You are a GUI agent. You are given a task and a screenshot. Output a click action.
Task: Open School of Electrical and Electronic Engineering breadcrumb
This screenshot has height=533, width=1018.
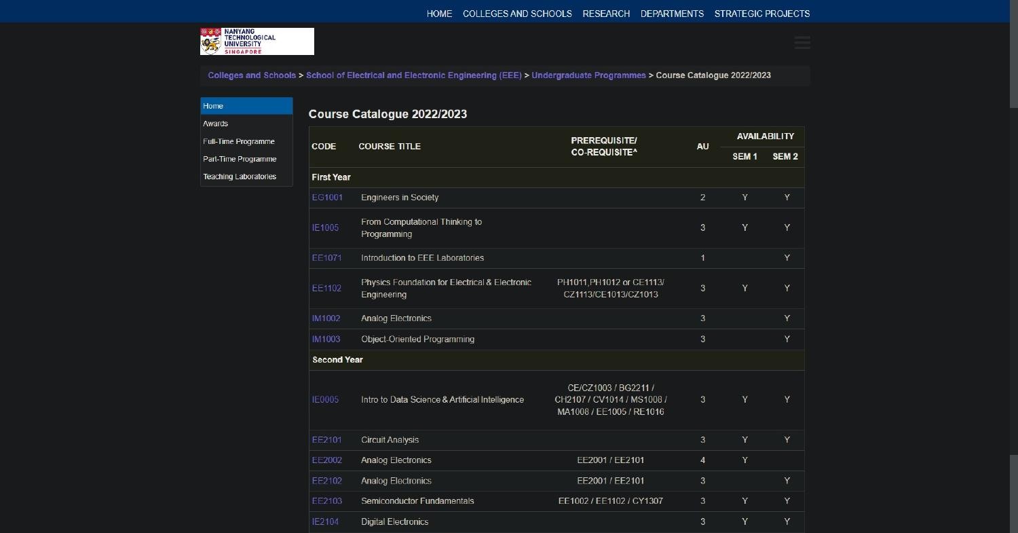point(413,75)
